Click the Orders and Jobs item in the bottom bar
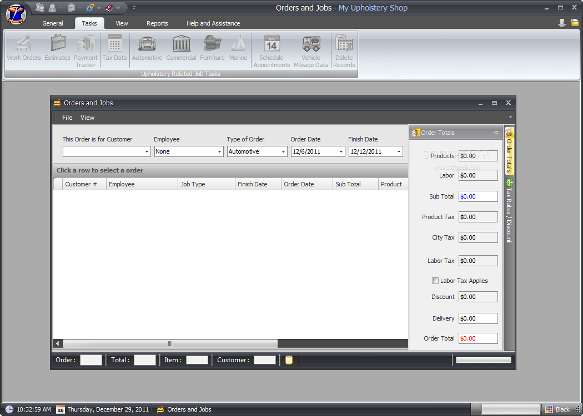 point(184,409)
